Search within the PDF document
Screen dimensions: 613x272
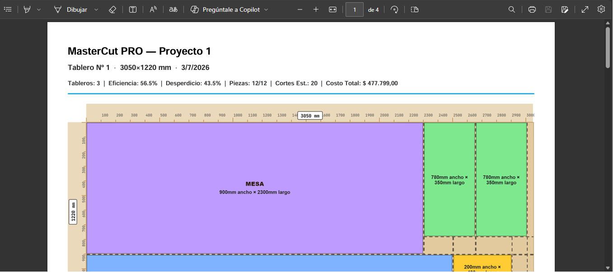(x=512, y=9)
